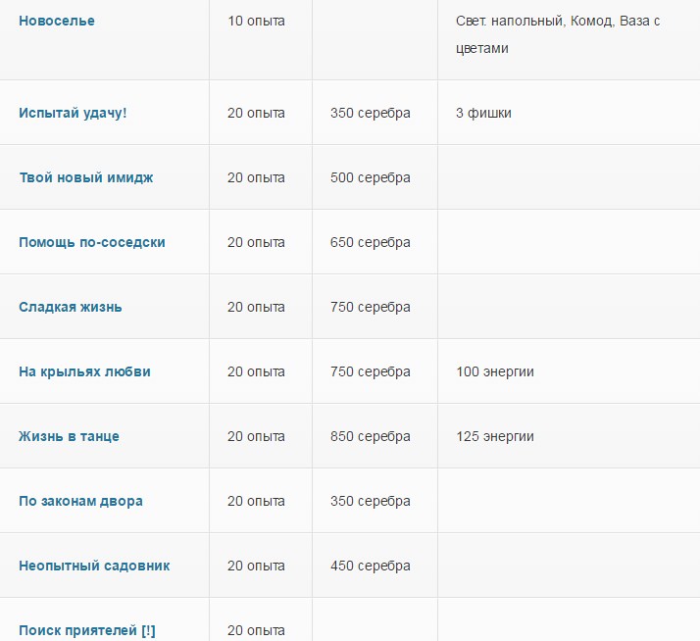Click the Испытай удачу! link
This screenshot has width=700, height=641.
(73, 113)
